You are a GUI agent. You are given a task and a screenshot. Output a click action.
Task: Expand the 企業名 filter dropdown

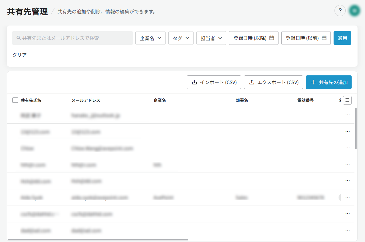pyautogui.click(x=150, y=38)
